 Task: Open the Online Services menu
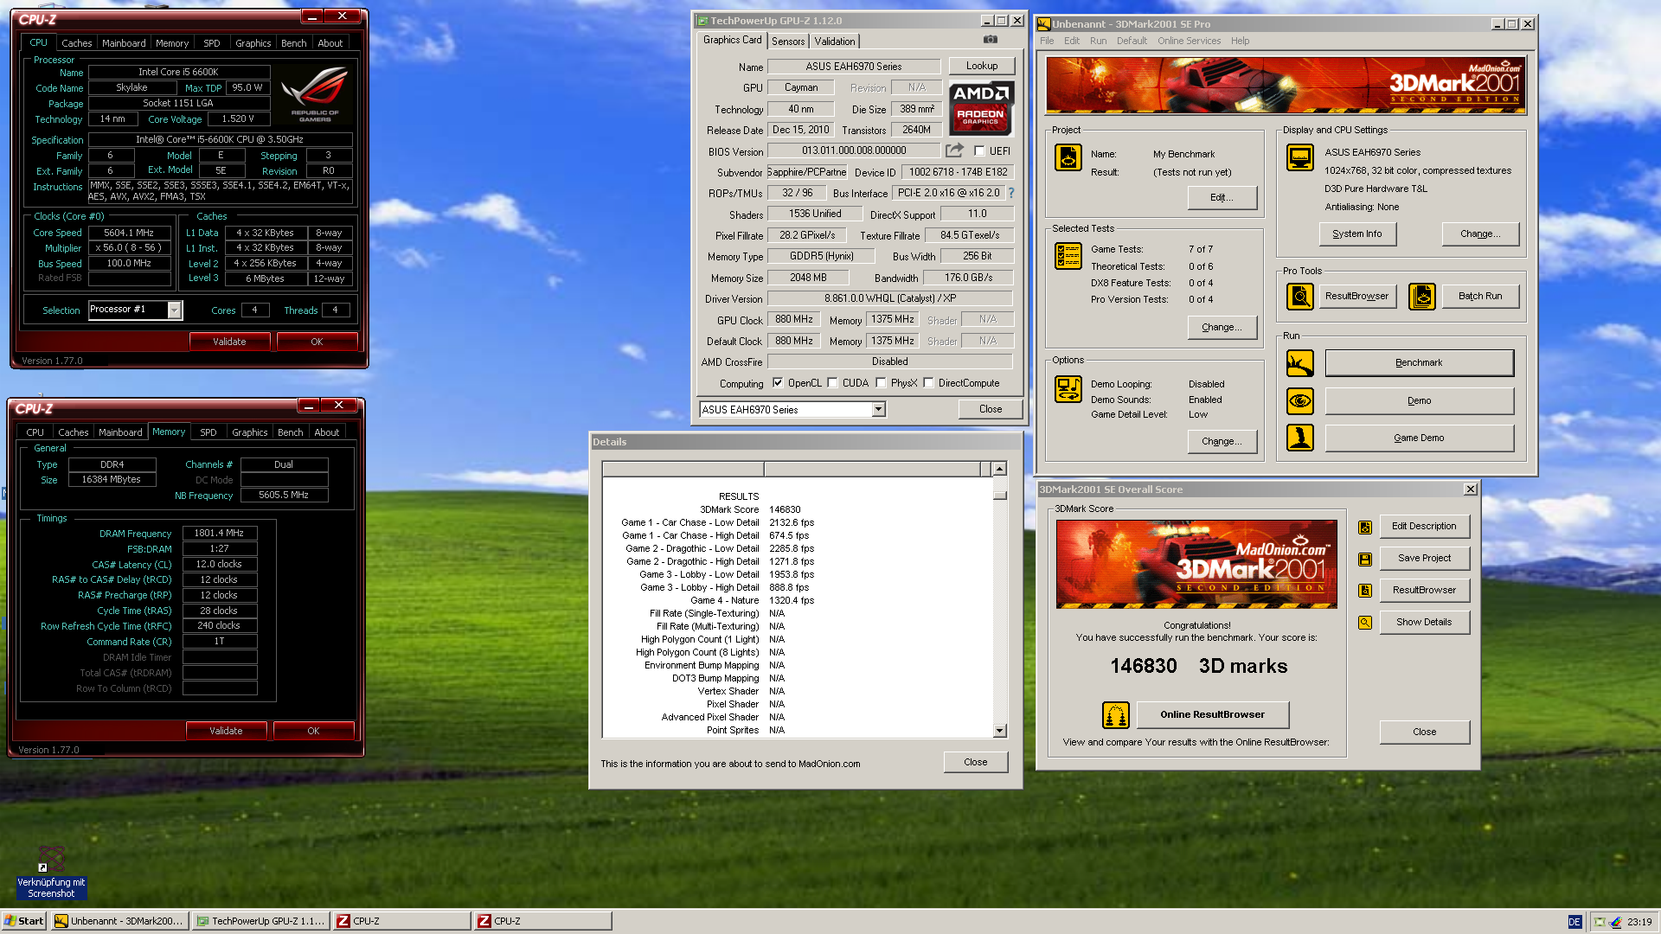pos(1189,41)
